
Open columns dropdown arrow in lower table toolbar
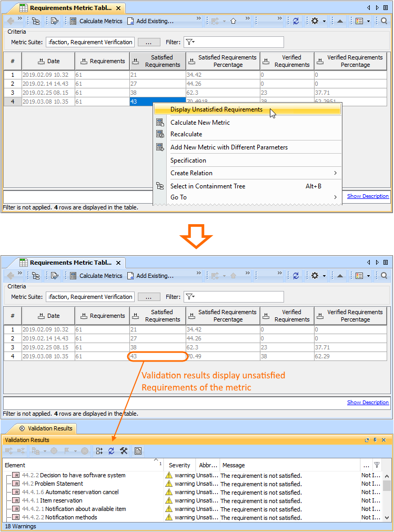(369, 276)
